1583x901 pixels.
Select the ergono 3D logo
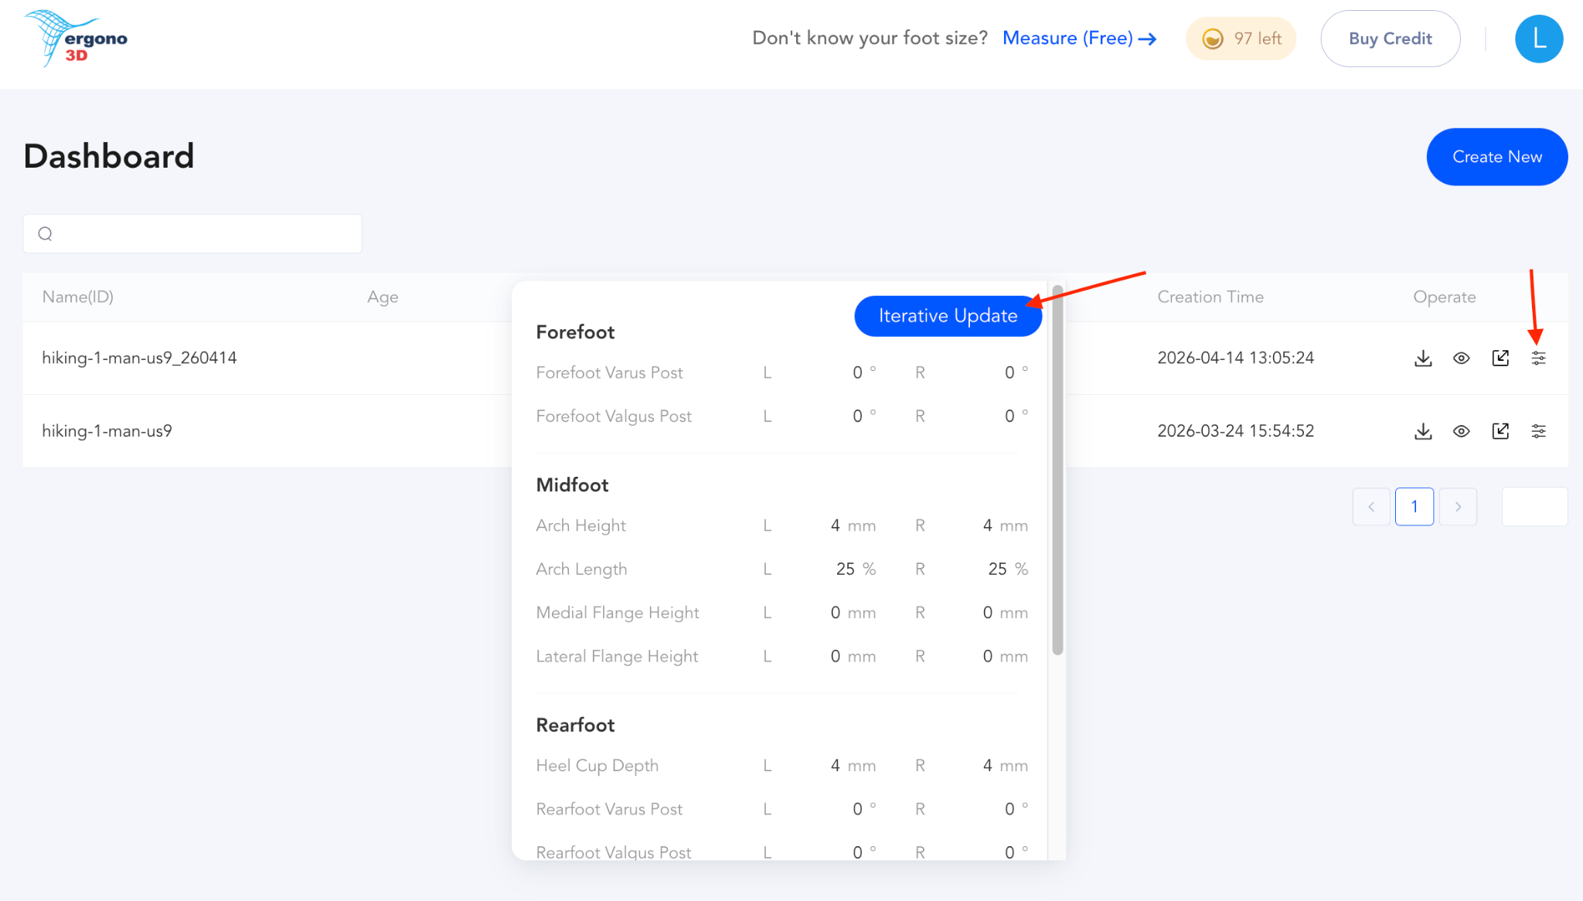click(x=76, y=39)
